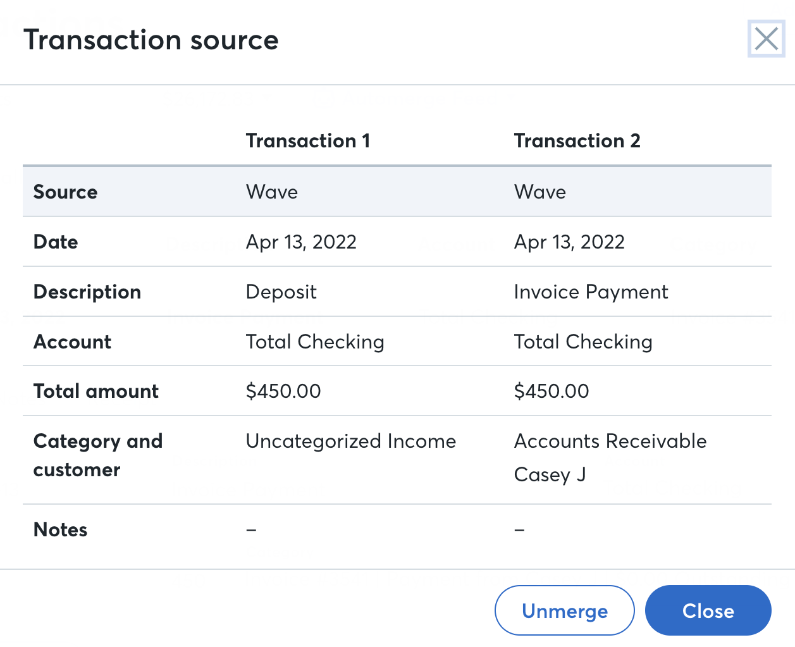Select the Transaction source dialog title
The width and height of the screenshot is (795, 647).
pos(151,40)
